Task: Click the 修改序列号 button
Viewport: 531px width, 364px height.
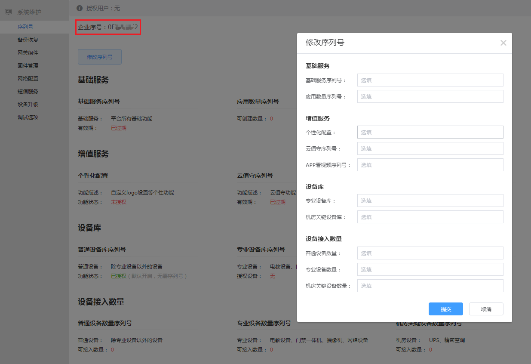Action: 100,57
